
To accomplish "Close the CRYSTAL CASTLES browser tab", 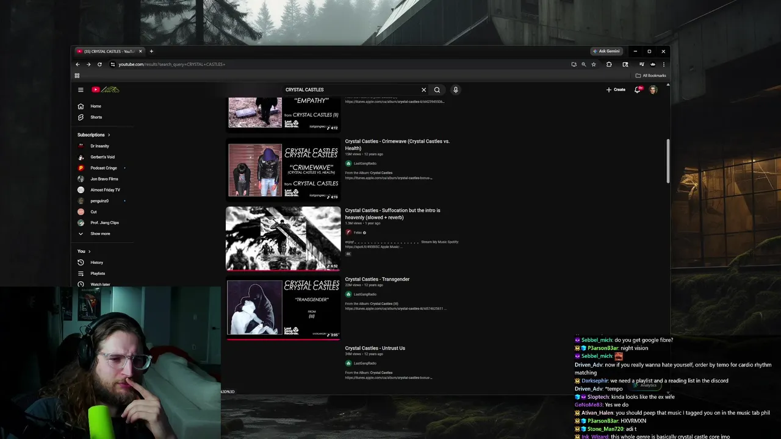I will [x=140, y=51].
